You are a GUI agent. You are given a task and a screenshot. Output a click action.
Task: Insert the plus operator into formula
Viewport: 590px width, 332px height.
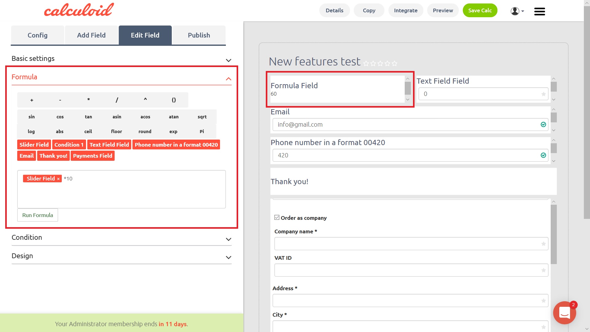click(32, 100)
